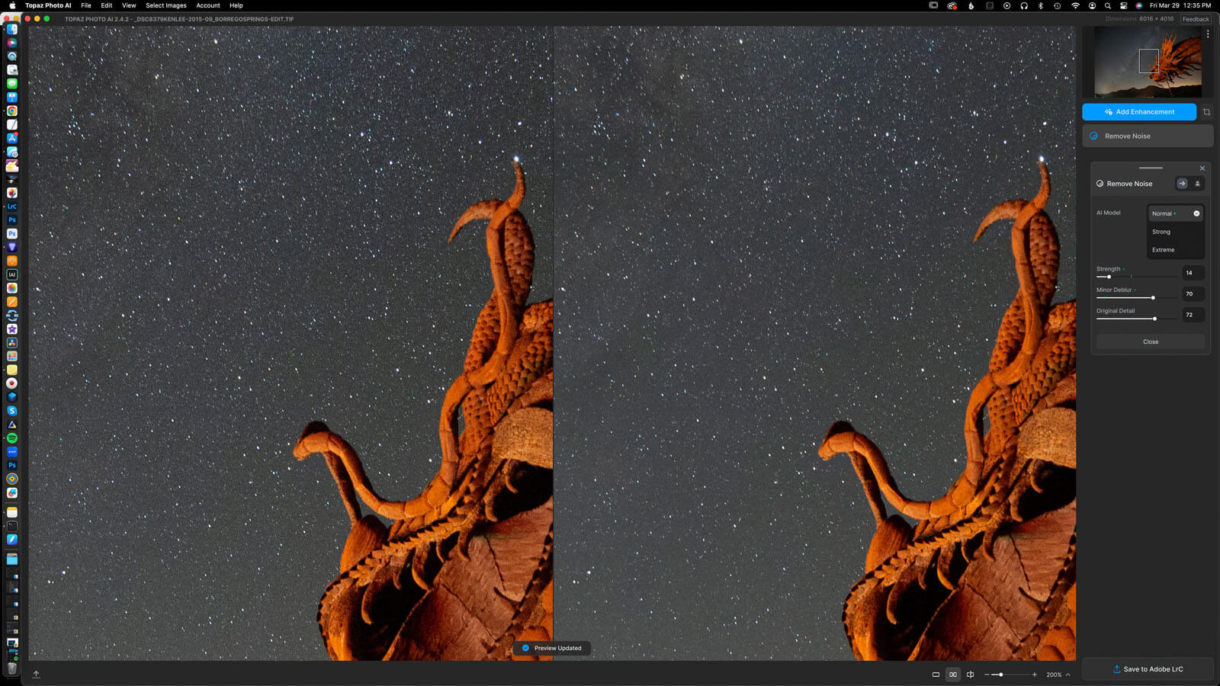
Task: Click the Strength value field
Action: (1193, 273)
